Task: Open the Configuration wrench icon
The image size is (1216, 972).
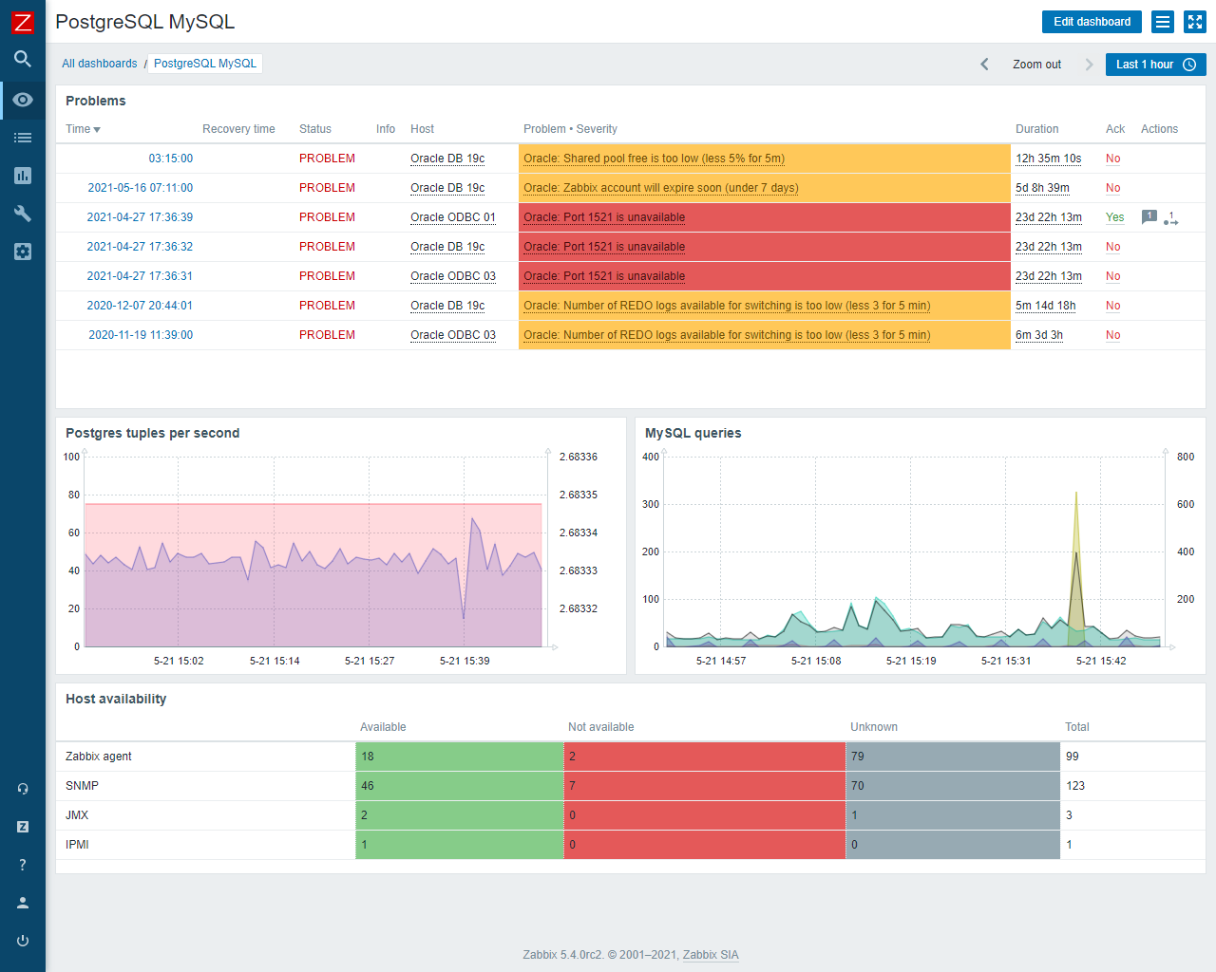Action: click(22, 213)
